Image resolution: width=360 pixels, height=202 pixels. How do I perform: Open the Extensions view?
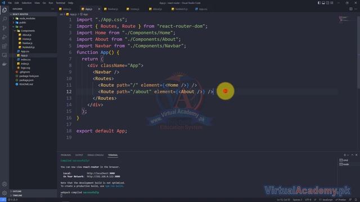4,46
